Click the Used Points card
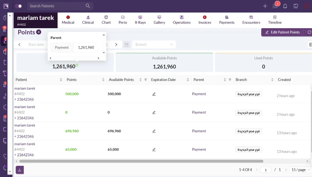 [263, 63]
